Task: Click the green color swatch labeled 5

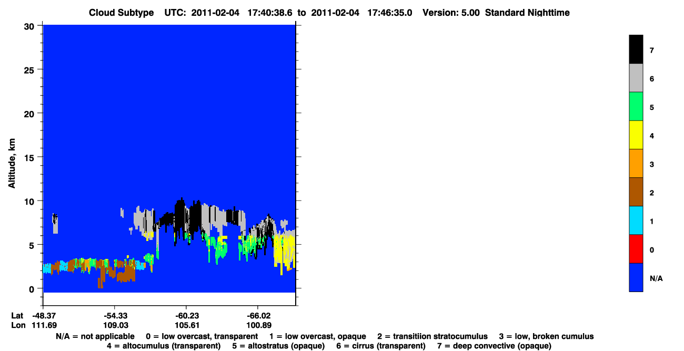Action: [636, 106]
